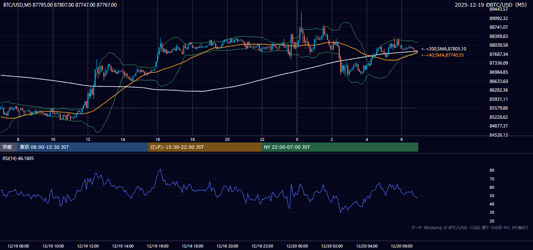
Task: Click price axis value 85931.11
Action: pos(499,99)
